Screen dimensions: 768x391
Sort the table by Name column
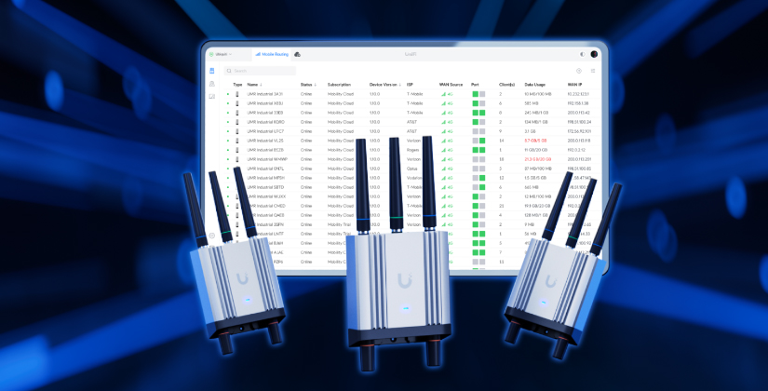coord(254,85)
